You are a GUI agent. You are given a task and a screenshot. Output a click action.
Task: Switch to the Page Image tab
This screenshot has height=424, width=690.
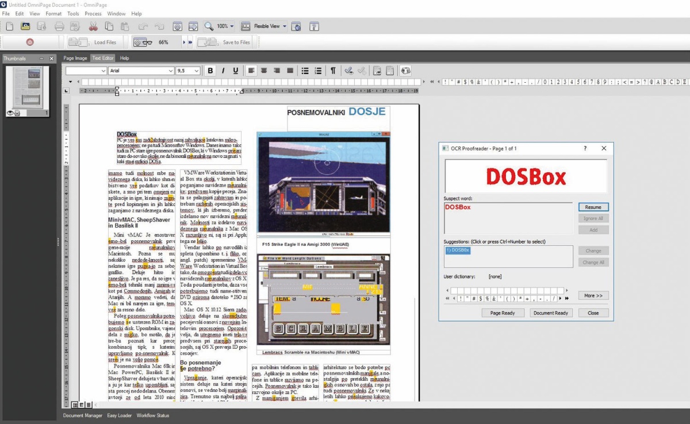pos(75,58)
